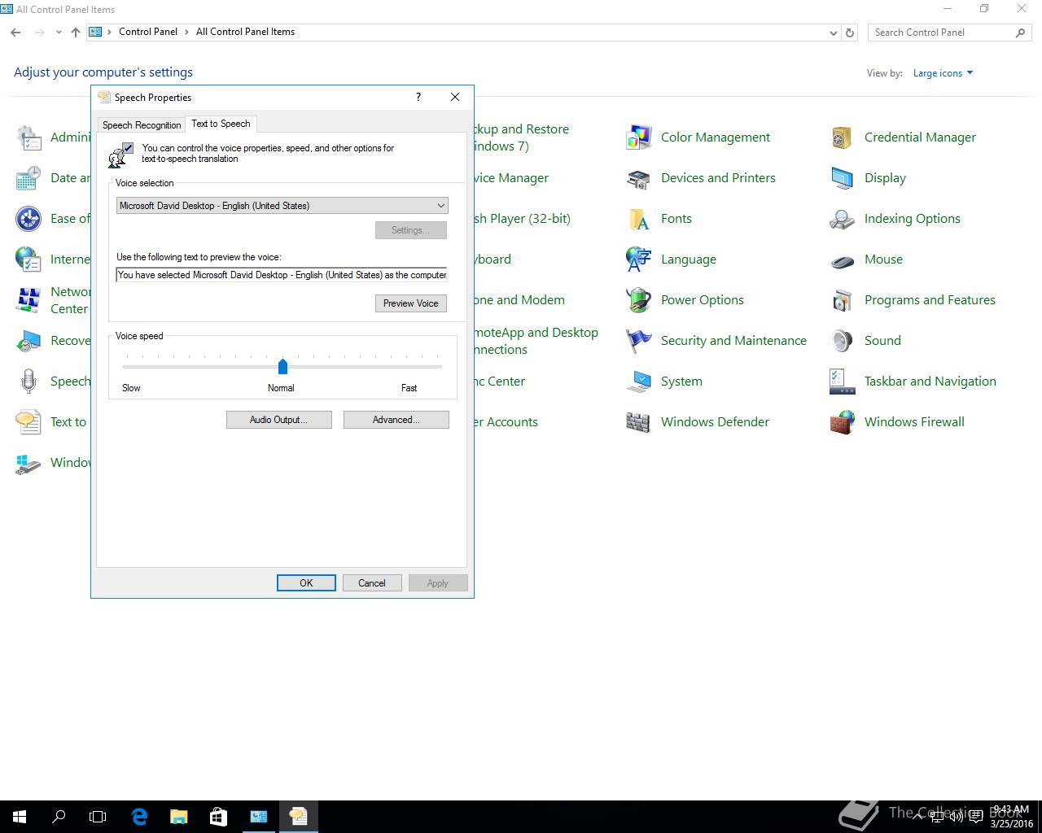Open the Taskbar and Navigation icon
Image resolution: width=1042 pixels, height=833 pixels.
843,382
